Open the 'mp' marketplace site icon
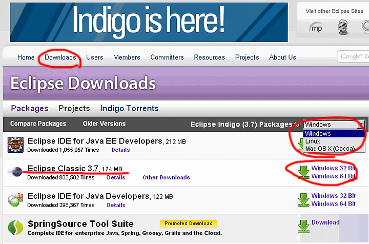Viewport: 369px width, 244px height. click(316, 28)
